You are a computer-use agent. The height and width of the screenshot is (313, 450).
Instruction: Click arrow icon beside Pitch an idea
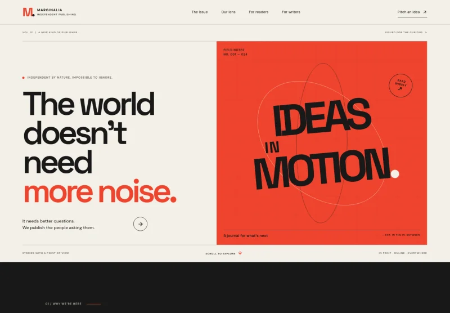[x=425, y=12]
